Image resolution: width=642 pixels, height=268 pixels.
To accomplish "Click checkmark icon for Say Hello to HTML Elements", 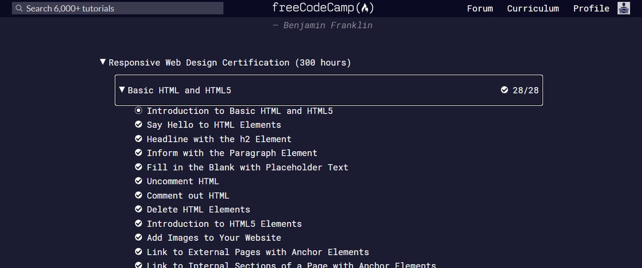I will (139, 125).
